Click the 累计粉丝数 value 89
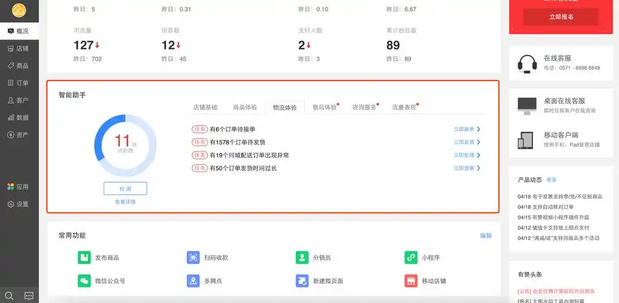 (x=393, y=45)
